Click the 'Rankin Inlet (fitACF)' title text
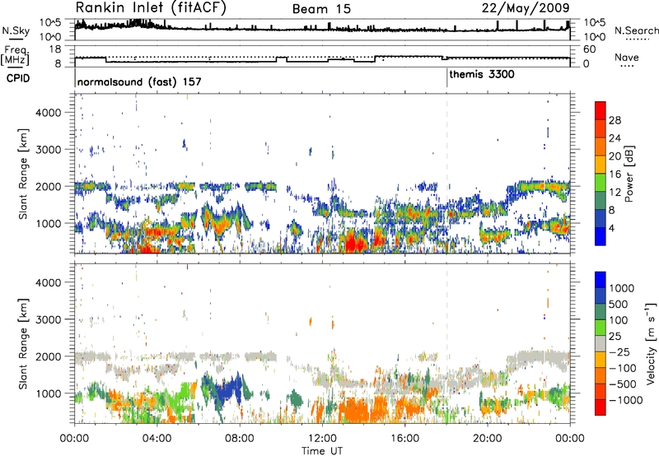Image resolution: width=659 pixels, height=456 pixels. click(x=151, y=7)
